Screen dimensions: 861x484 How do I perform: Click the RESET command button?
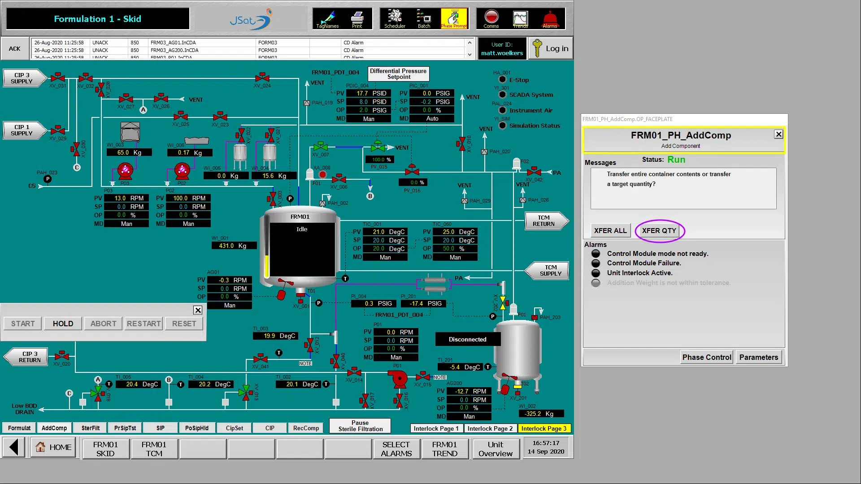[184, 324]
